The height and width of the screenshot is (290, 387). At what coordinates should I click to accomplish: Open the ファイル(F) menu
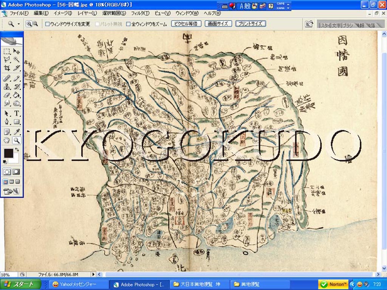(x=19, y=13)
